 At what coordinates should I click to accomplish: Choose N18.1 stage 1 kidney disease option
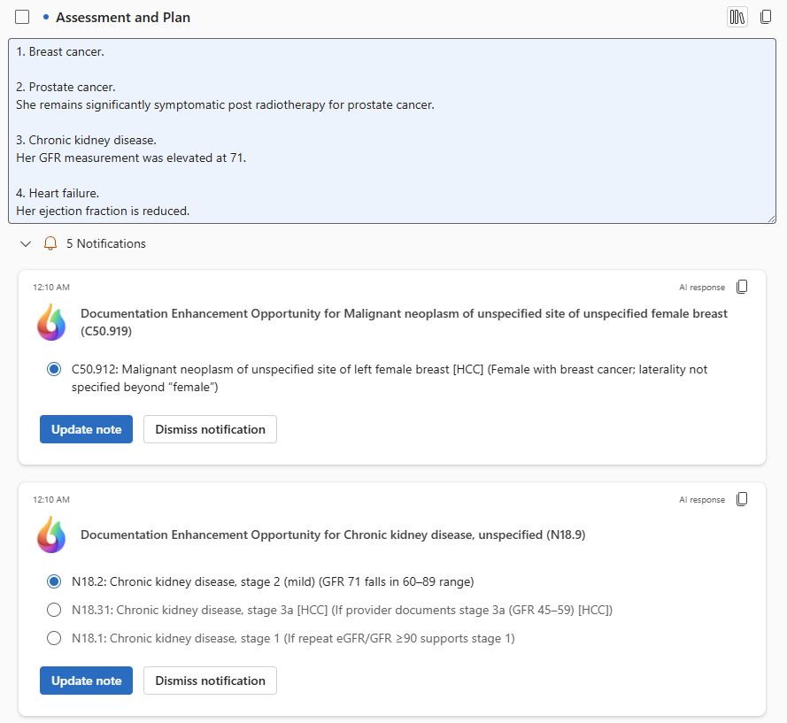pyautogui.click(x=54, y=638)
